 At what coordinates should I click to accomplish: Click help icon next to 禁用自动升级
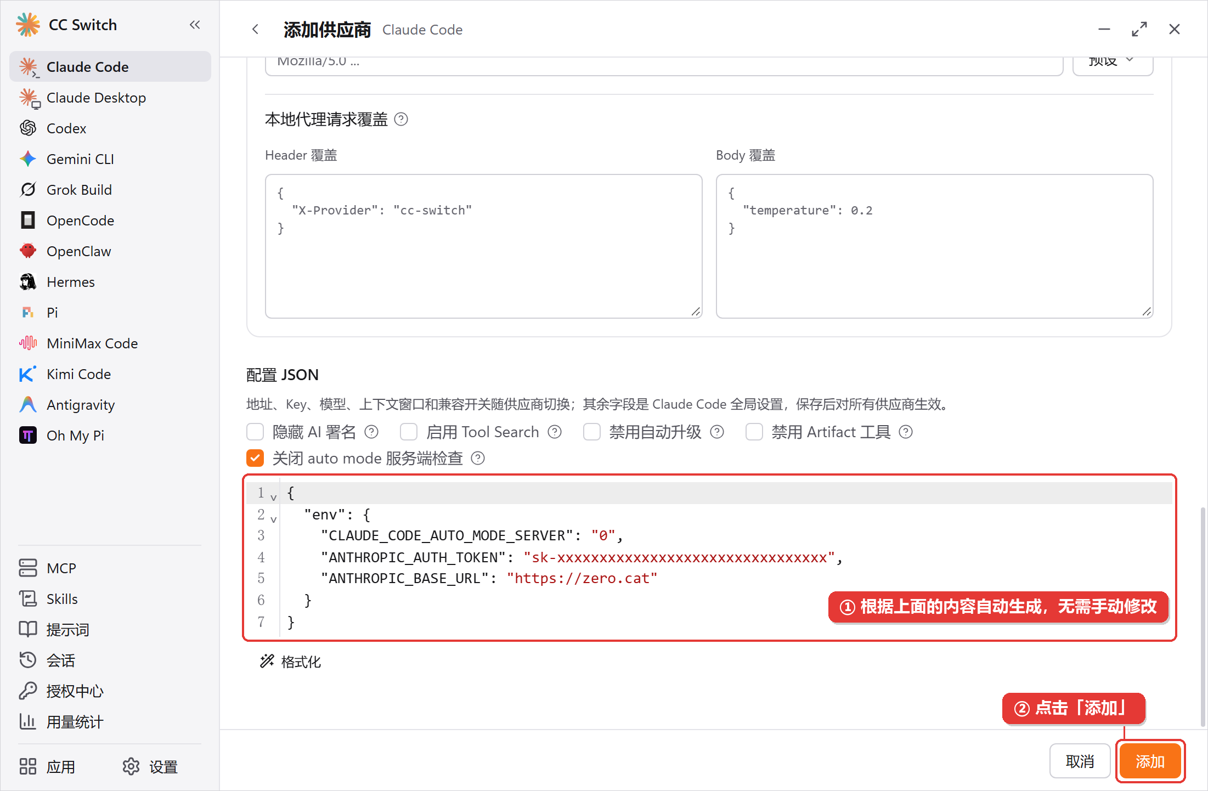pyautogui.click(x=717, y=432)
